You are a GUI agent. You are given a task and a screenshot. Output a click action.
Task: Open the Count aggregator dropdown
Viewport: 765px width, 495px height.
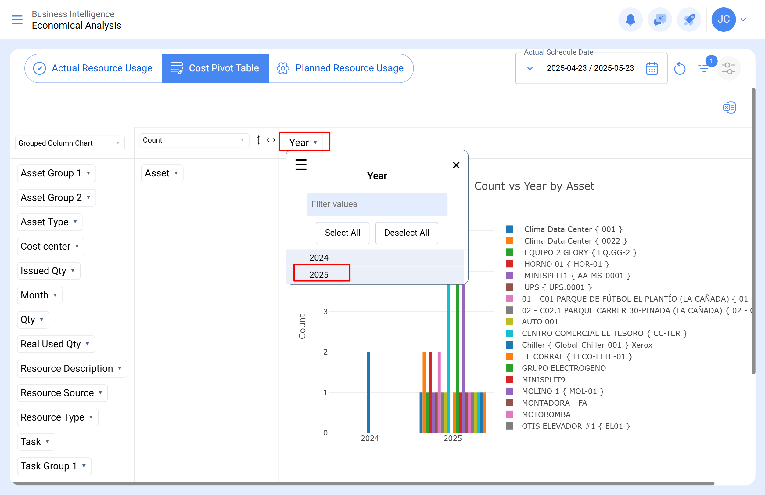tap(194, 140)
